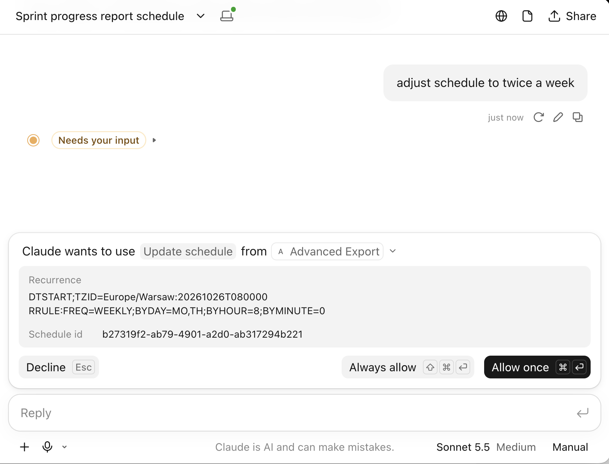This screenshot has height=464, width=609.
Task: Open the Manual mode selector
Action: (x=570, y=447)
